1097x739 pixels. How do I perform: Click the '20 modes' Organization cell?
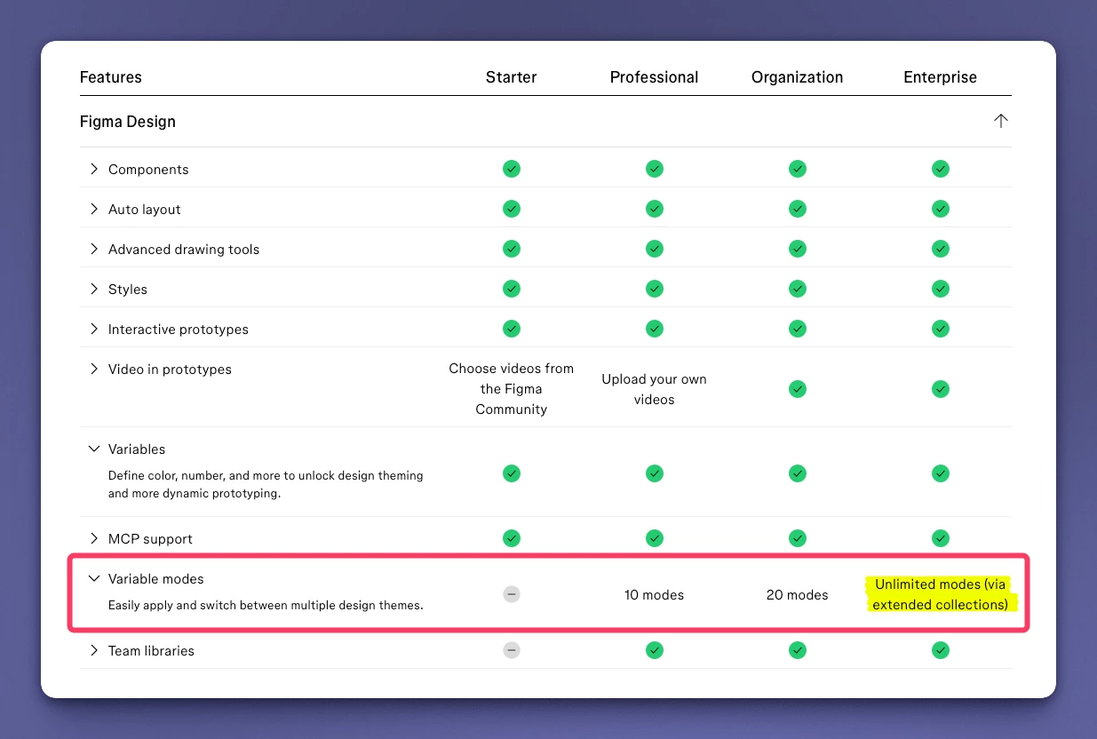797,595
